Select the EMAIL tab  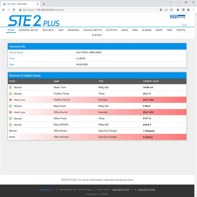click(125, 30)
